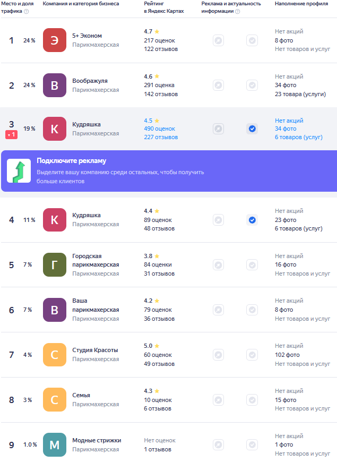Click the 1.0 % traffic share value
The image size is (337, 462).
pyautogui.click(x=30, y=444)
